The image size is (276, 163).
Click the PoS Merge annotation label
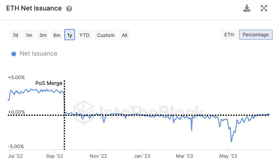coord(49,83)
